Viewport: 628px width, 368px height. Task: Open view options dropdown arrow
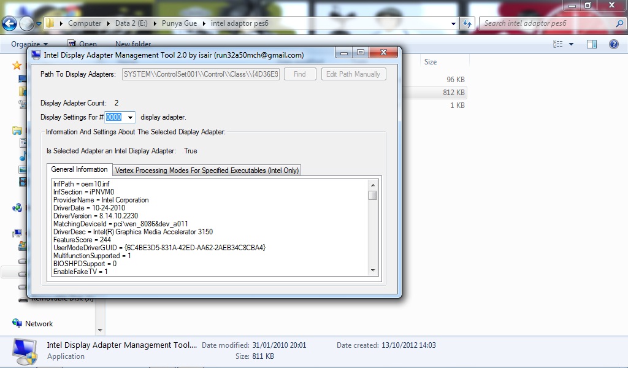pos(571,44)
